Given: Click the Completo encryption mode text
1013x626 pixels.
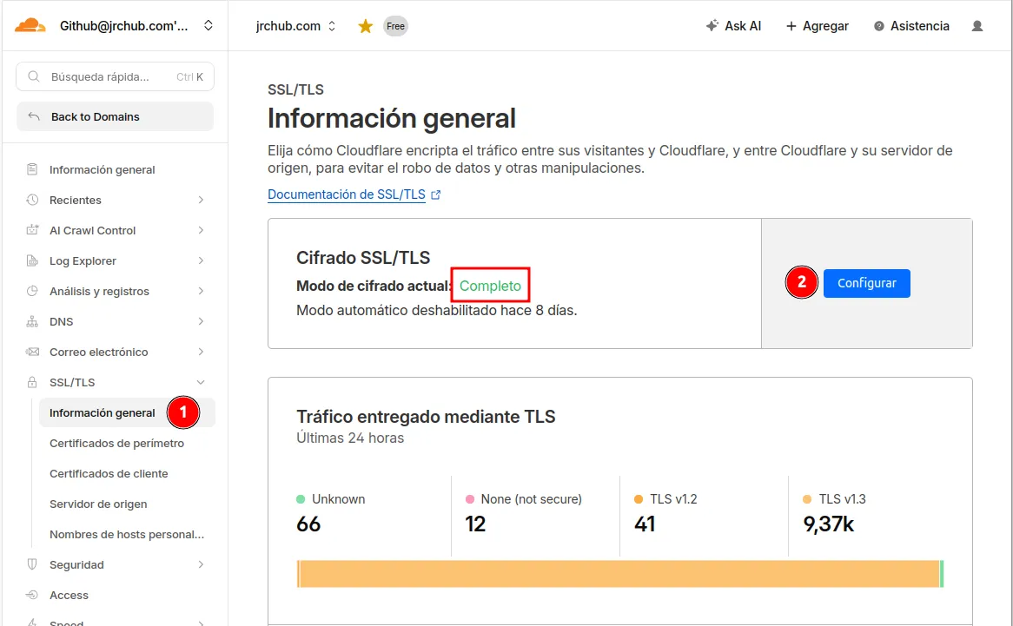Looking at the screenshot, I should 490,286.
